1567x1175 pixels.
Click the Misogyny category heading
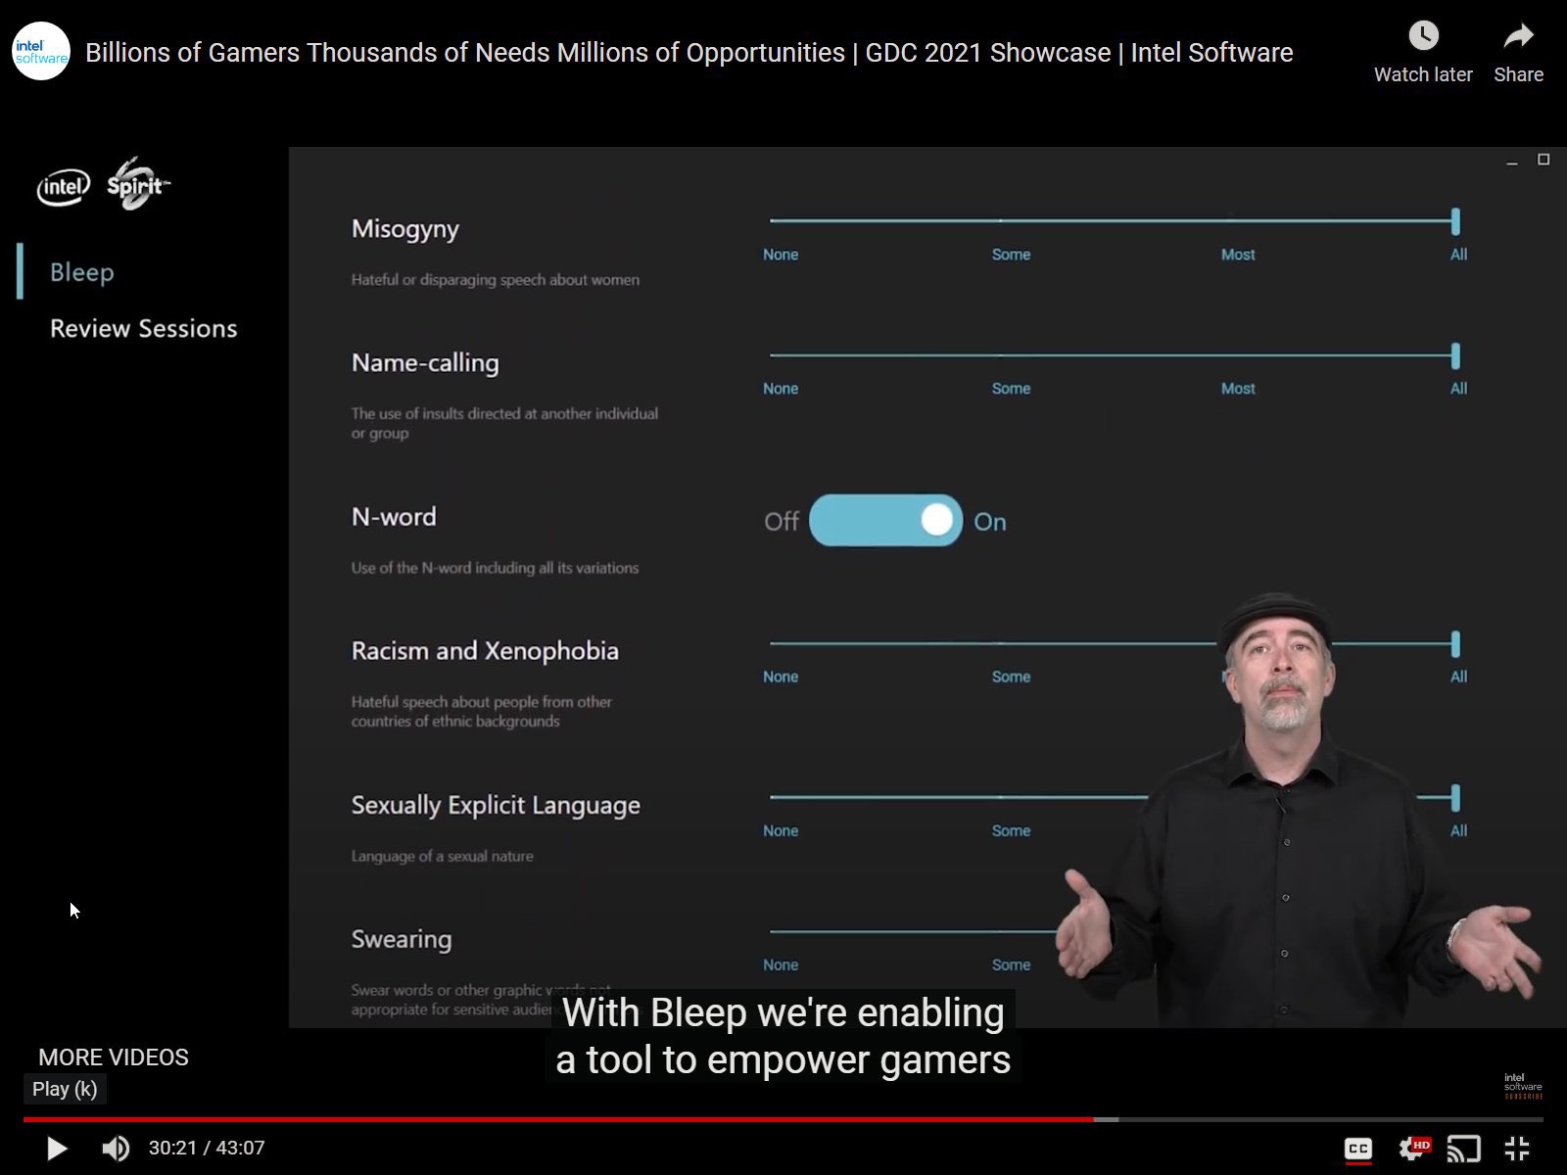click(x=405, y=229)
